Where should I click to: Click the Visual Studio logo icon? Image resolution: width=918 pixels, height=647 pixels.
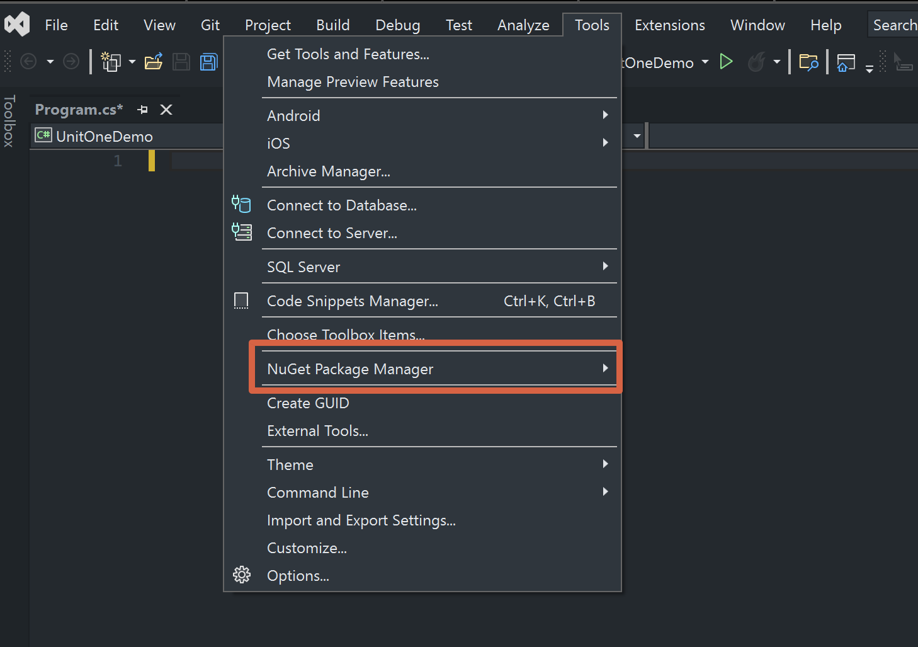[17, 25]
